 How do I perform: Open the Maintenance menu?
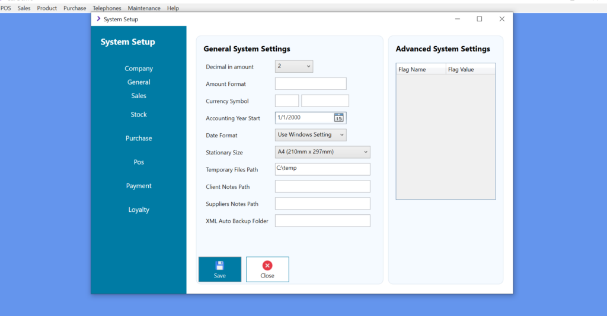[144, 8]
